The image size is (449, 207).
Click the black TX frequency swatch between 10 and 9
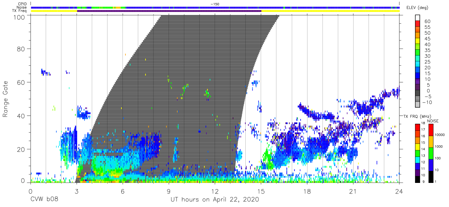[418, 179]
